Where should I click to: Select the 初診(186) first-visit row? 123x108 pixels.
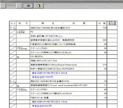point(63,28)
